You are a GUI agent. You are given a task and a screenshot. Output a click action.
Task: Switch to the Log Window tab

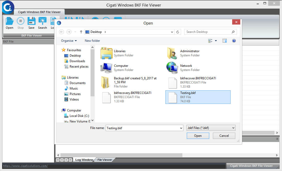(84, 160)
